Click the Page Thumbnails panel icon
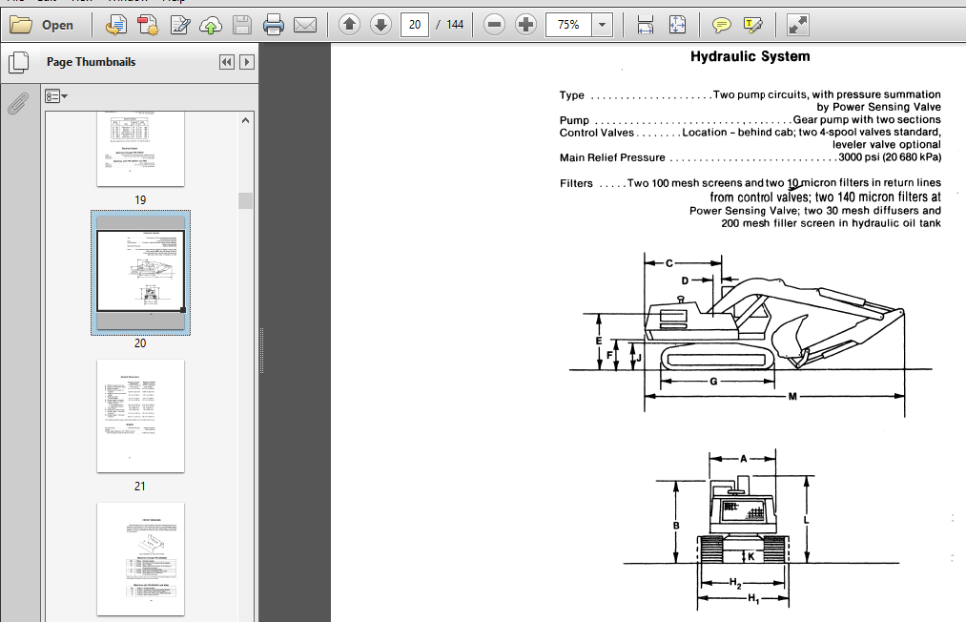The width and height of the screenshot is (966, 622). pyautogui.click(x=18, y=62)
